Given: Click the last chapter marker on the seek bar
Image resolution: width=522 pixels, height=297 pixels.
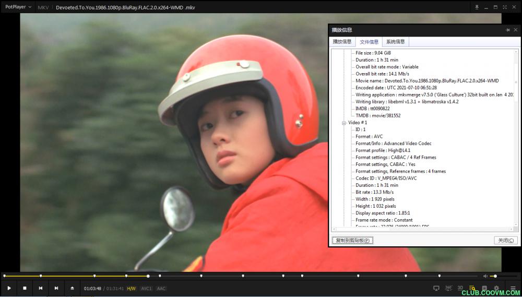Looking at the screenshot, I should (440, 276).
